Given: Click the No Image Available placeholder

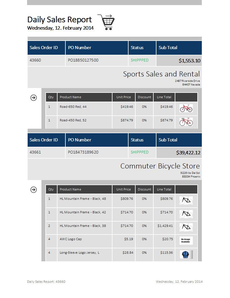Looking at the screenshot, I should [x=186, y=241].
